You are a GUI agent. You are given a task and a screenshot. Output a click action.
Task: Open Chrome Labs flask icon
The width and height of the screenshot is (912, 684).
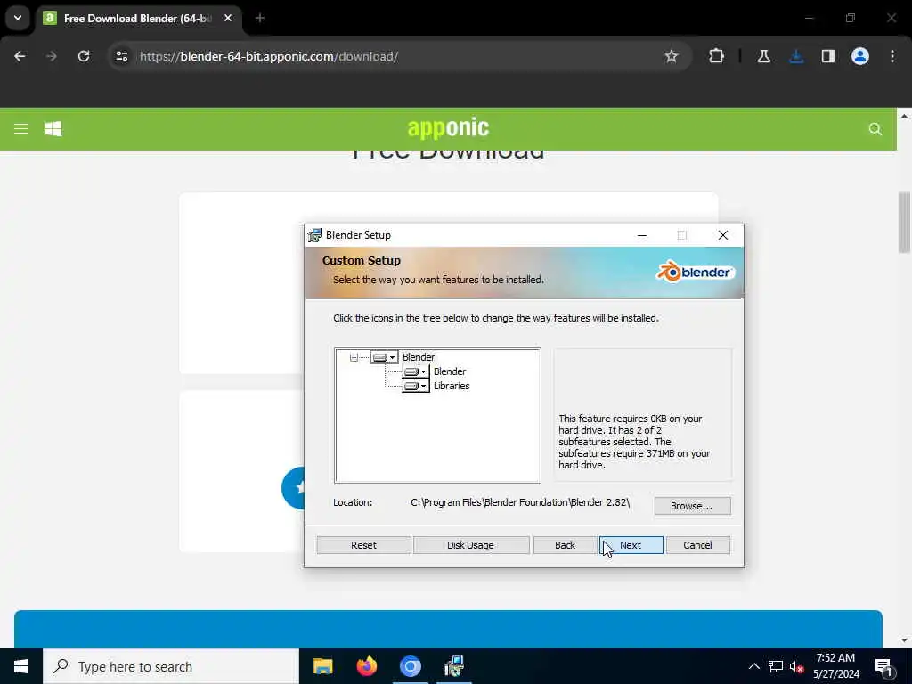click(763, 56)
